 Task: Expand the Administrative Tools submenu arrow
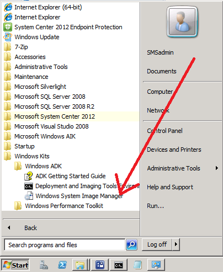217,168
